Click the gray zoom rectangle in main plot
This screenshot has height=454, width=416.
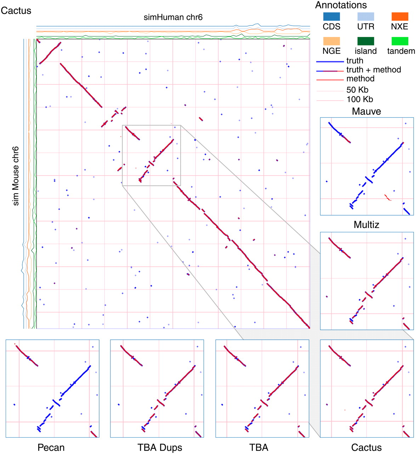click(x=152, y=155)
